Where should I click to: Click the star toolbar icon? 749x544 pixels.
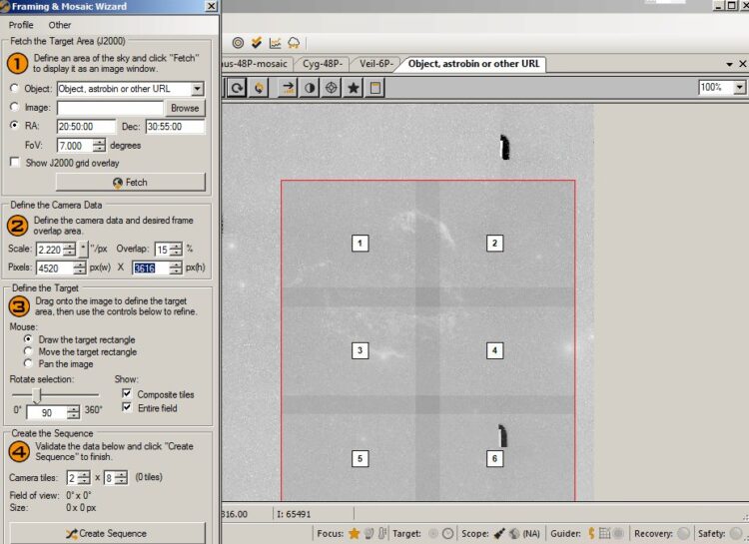[353, 88]
